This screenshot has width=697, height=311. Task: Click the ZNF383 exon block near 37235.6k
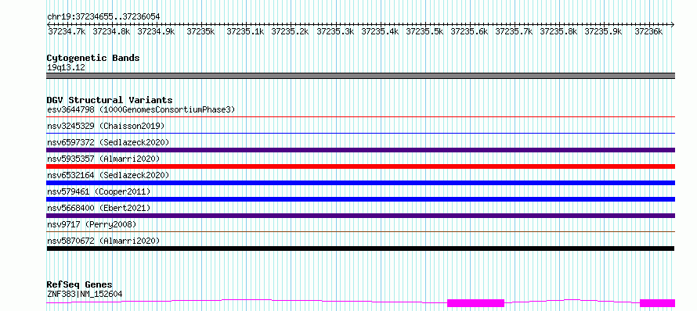(475, 303)
